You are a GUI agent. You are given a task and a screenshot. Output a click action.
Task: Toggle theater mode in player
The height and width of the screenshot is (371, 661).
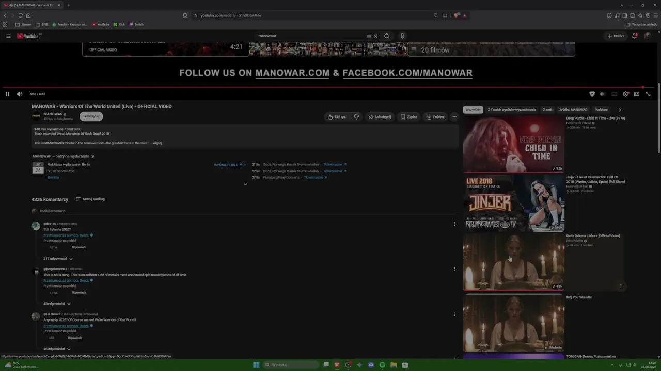[637, 94]
